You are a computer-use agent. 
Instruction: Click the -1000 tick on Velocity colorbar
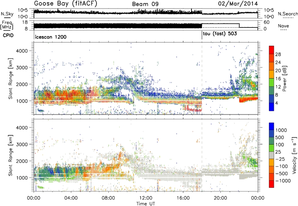click(x=283, y=181)
